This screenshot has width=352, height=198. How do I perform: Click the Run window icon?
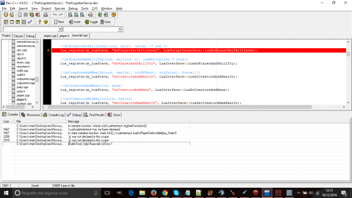pyautogui.click(x=12, y=22)
